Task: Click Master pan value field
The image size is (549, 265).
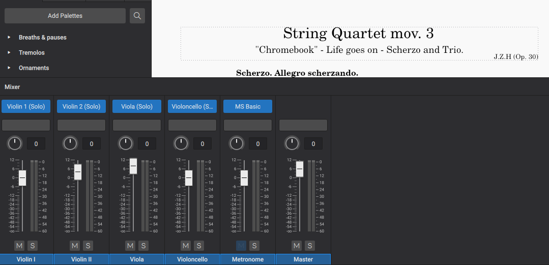Action: point(313,143)
